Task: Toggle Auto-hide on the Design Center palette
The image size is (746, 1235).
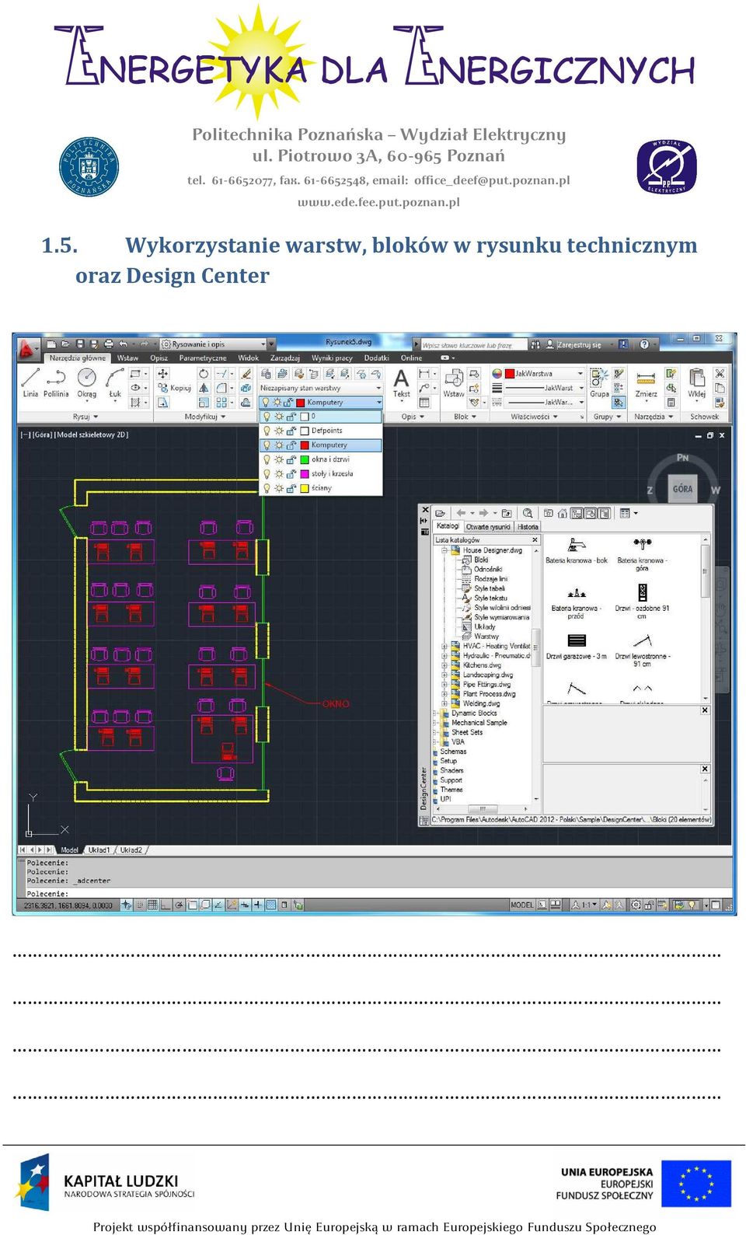Action: point(424,522)
